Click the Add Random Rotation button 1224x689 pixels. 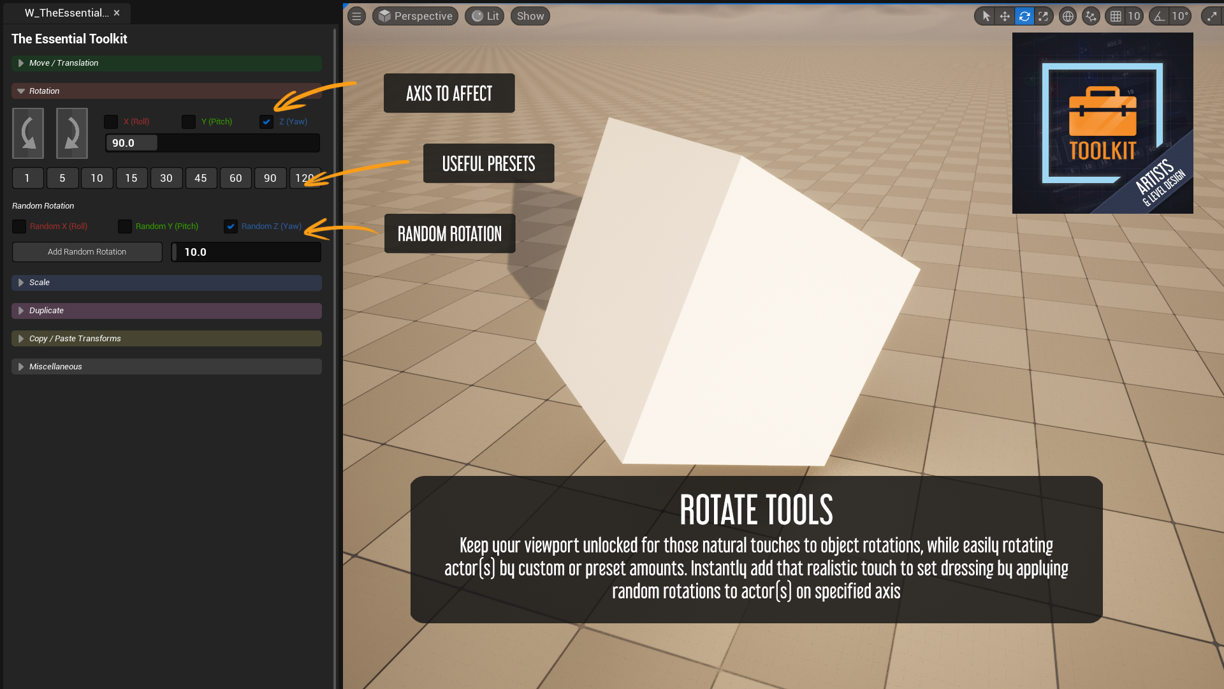coord(87,251)
